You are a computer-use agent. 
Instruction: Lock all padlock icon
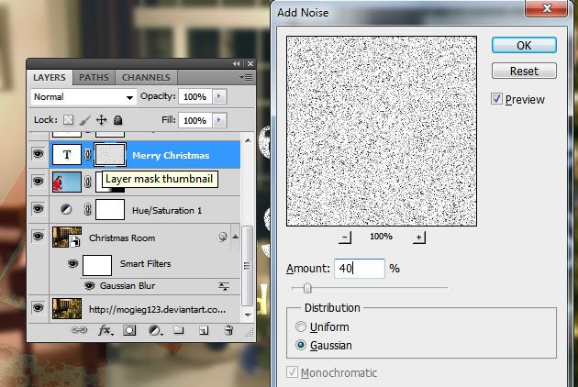[x=117, y=120]
